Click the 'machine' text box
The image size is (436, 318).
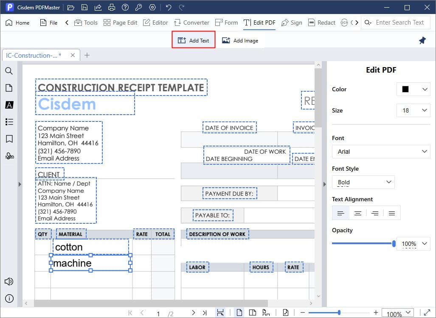click(x=91, y=263)
